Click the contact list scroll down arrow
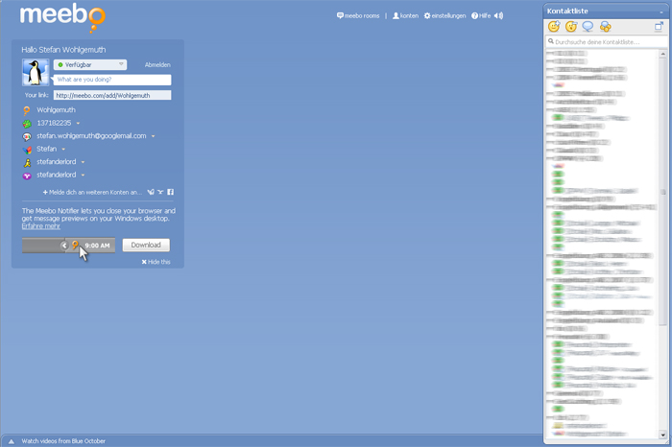Viewport: 672px width, 447px height. point(662,435)
